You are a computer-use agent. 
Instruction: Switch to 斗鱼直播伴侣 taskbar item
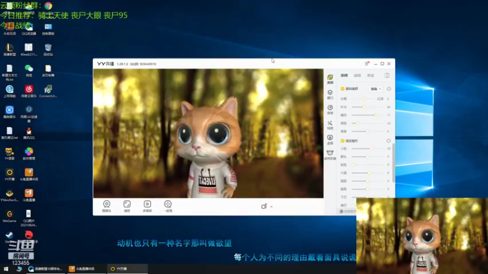coord(86,269)
